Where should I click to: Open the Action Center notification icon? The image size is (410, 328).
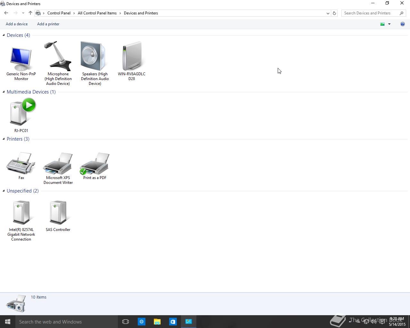coord(382,322)
